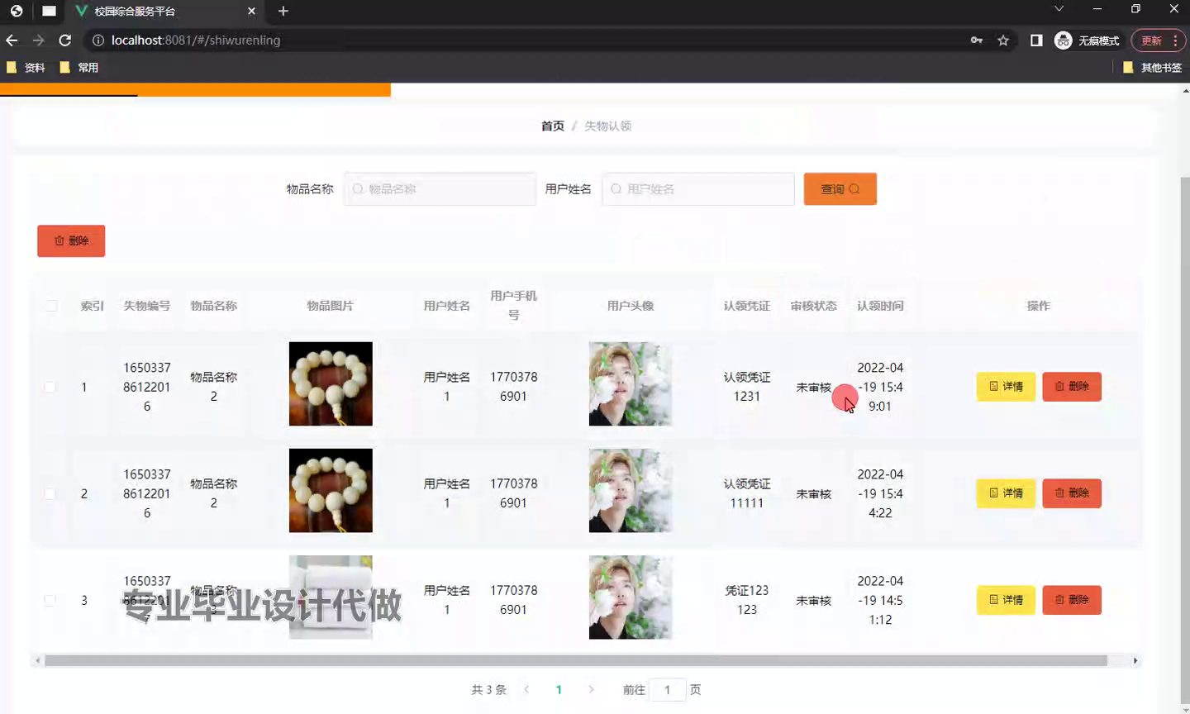Open the 其他书签 folder
Screen dimensions: 1190x714
click(1153, 68)
